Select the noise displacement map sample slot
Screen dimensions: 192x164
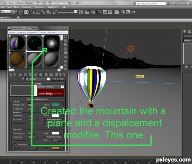(52, 43)
